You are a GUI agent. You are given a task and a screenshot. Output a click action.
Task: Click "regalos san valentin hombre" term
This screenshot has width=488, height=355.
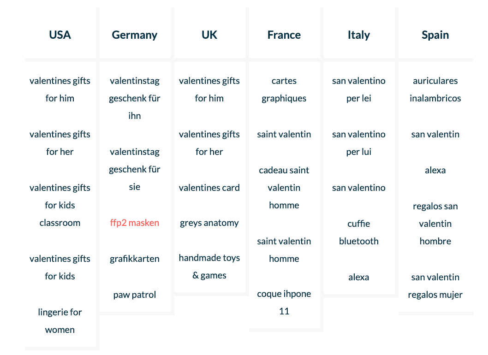point(435,224)
